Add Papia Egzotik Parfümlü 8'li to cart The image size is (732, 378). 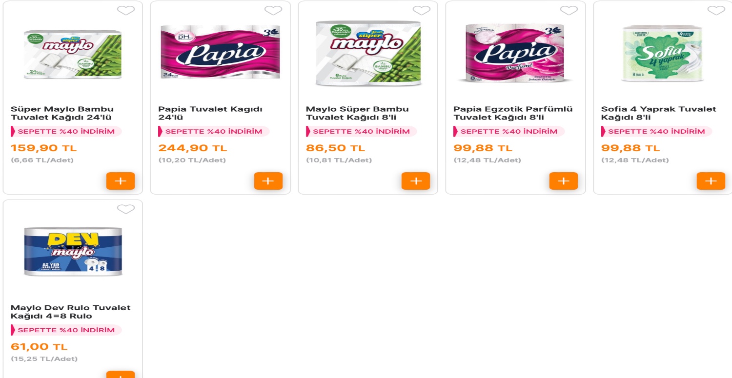(563, 181)
